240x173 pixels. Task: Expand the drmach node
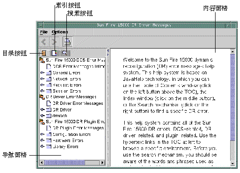pos(42,116)
